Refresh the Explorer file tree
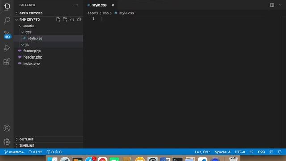Viewport: 286px width, 161px height. (72, 20)
